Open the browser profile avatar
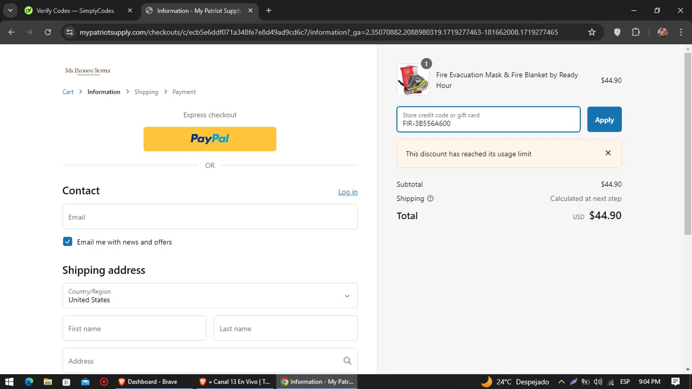The image size is (692, 389). (x=663, y=32)
